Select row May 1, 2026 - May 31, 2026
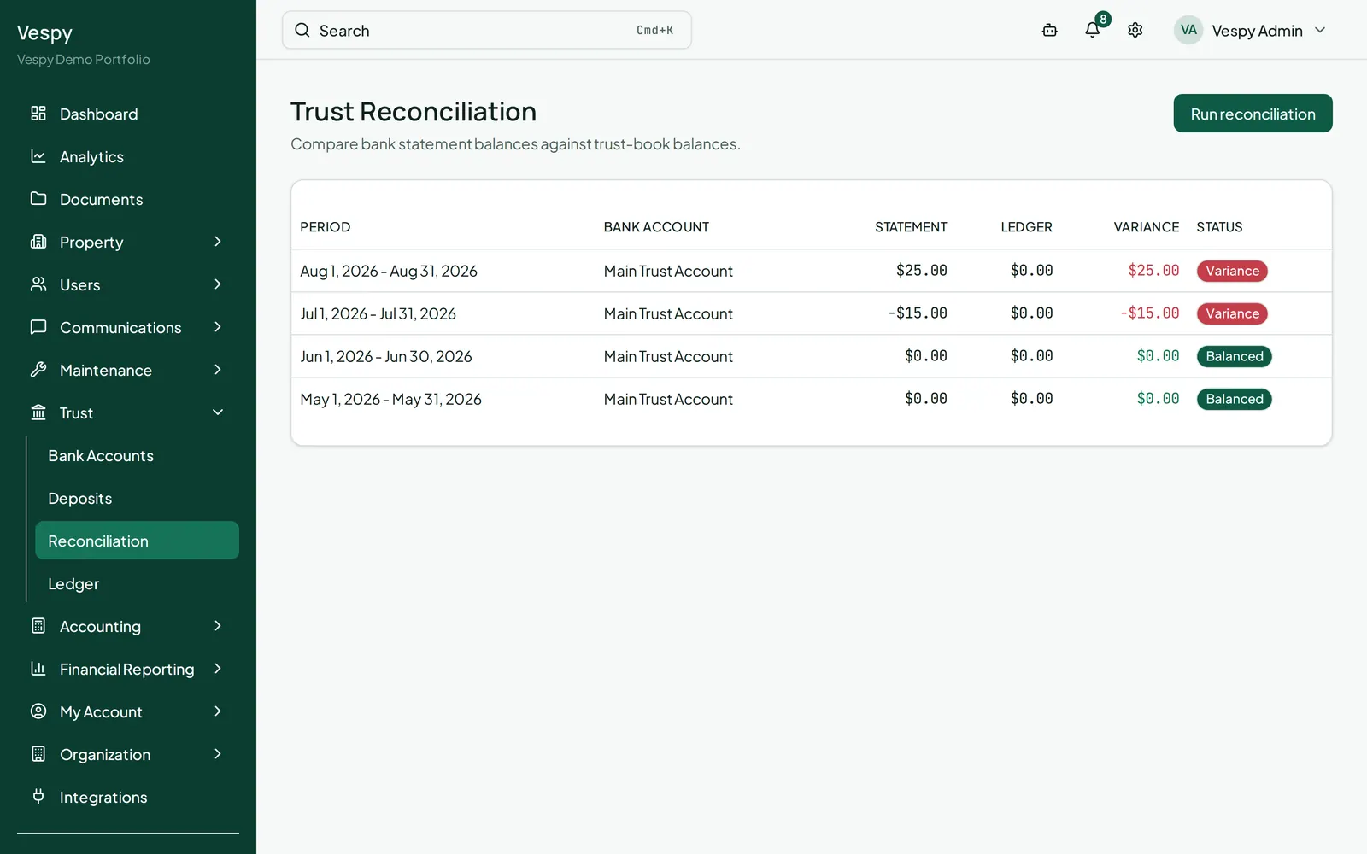 point(811,399)
